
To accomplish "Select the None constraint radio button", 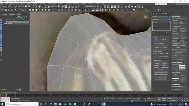I will click(173, 22).
